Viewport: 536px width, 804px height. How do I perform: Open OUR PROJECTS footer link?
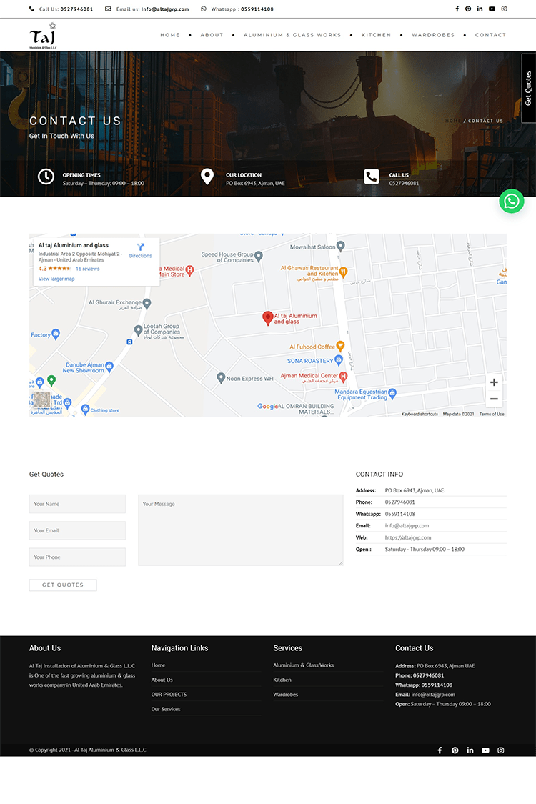(x=169, y=695)
